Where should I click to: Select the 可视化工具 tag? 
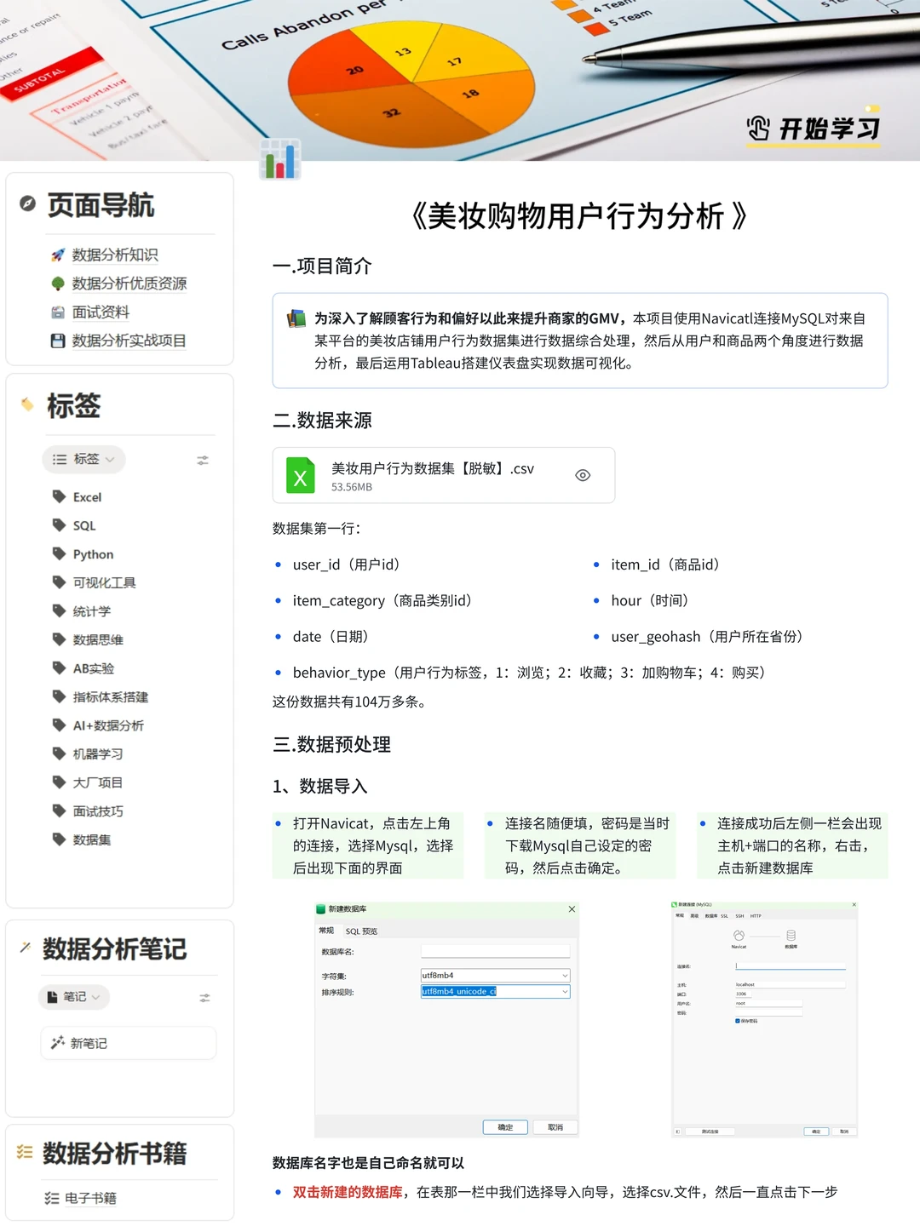pos(104,583)
